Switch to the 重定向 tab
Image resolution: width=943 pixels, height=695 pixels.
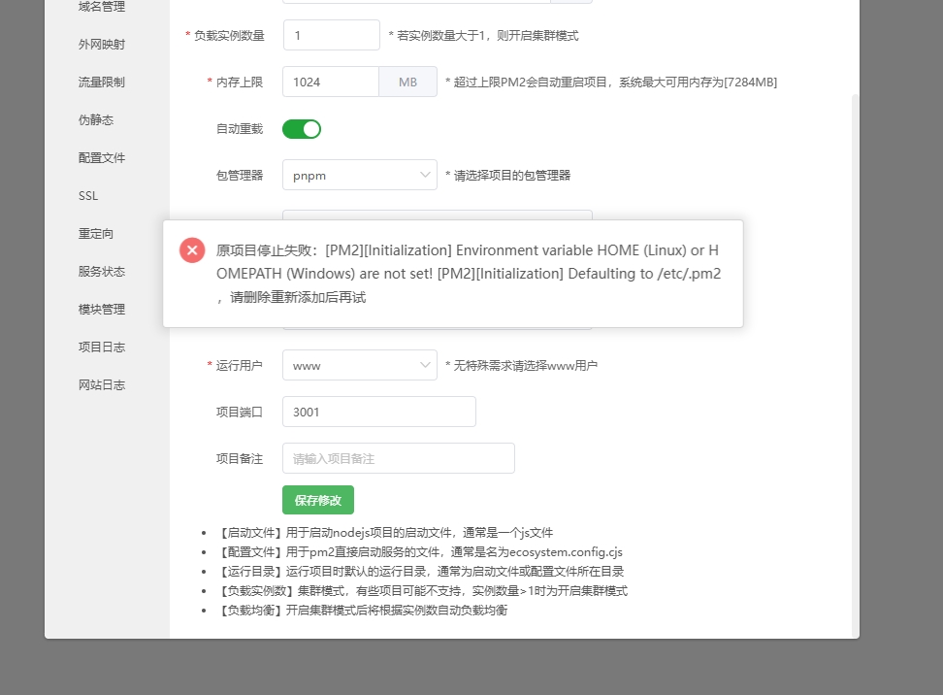click(96, 234)
